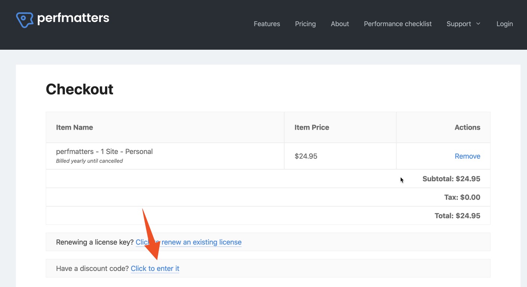
Task: Open the Features page
Action: pos(266,24)
